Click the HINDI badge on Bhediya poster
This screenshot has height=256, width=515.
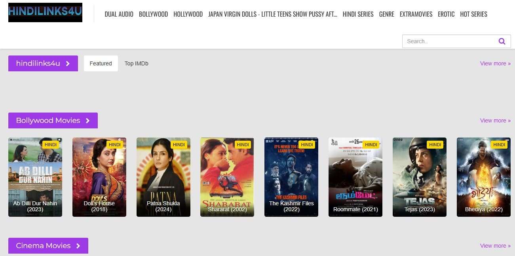click(x=499, y=145)
